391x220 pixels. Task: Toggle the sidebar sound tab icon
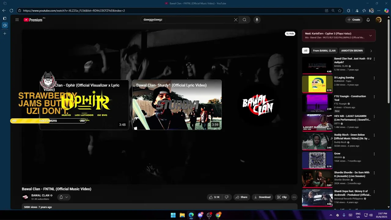[5, 25]
